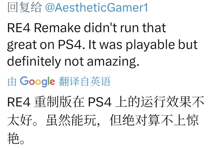This screenshot has width=216, height=148.
Task: Click the "回复给" reply-to label
Action: 24,8
